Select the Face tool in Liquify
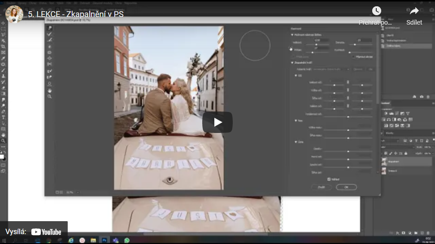Viewport: 435px width, 244px height. point(49,84)
